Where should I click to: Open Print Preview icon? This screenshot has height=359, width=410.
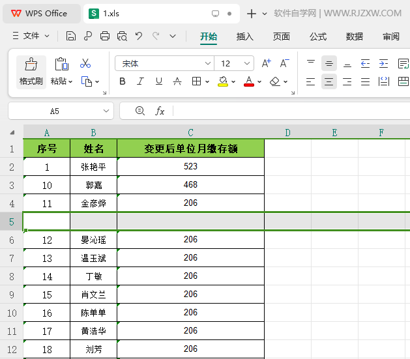(122, 36)
